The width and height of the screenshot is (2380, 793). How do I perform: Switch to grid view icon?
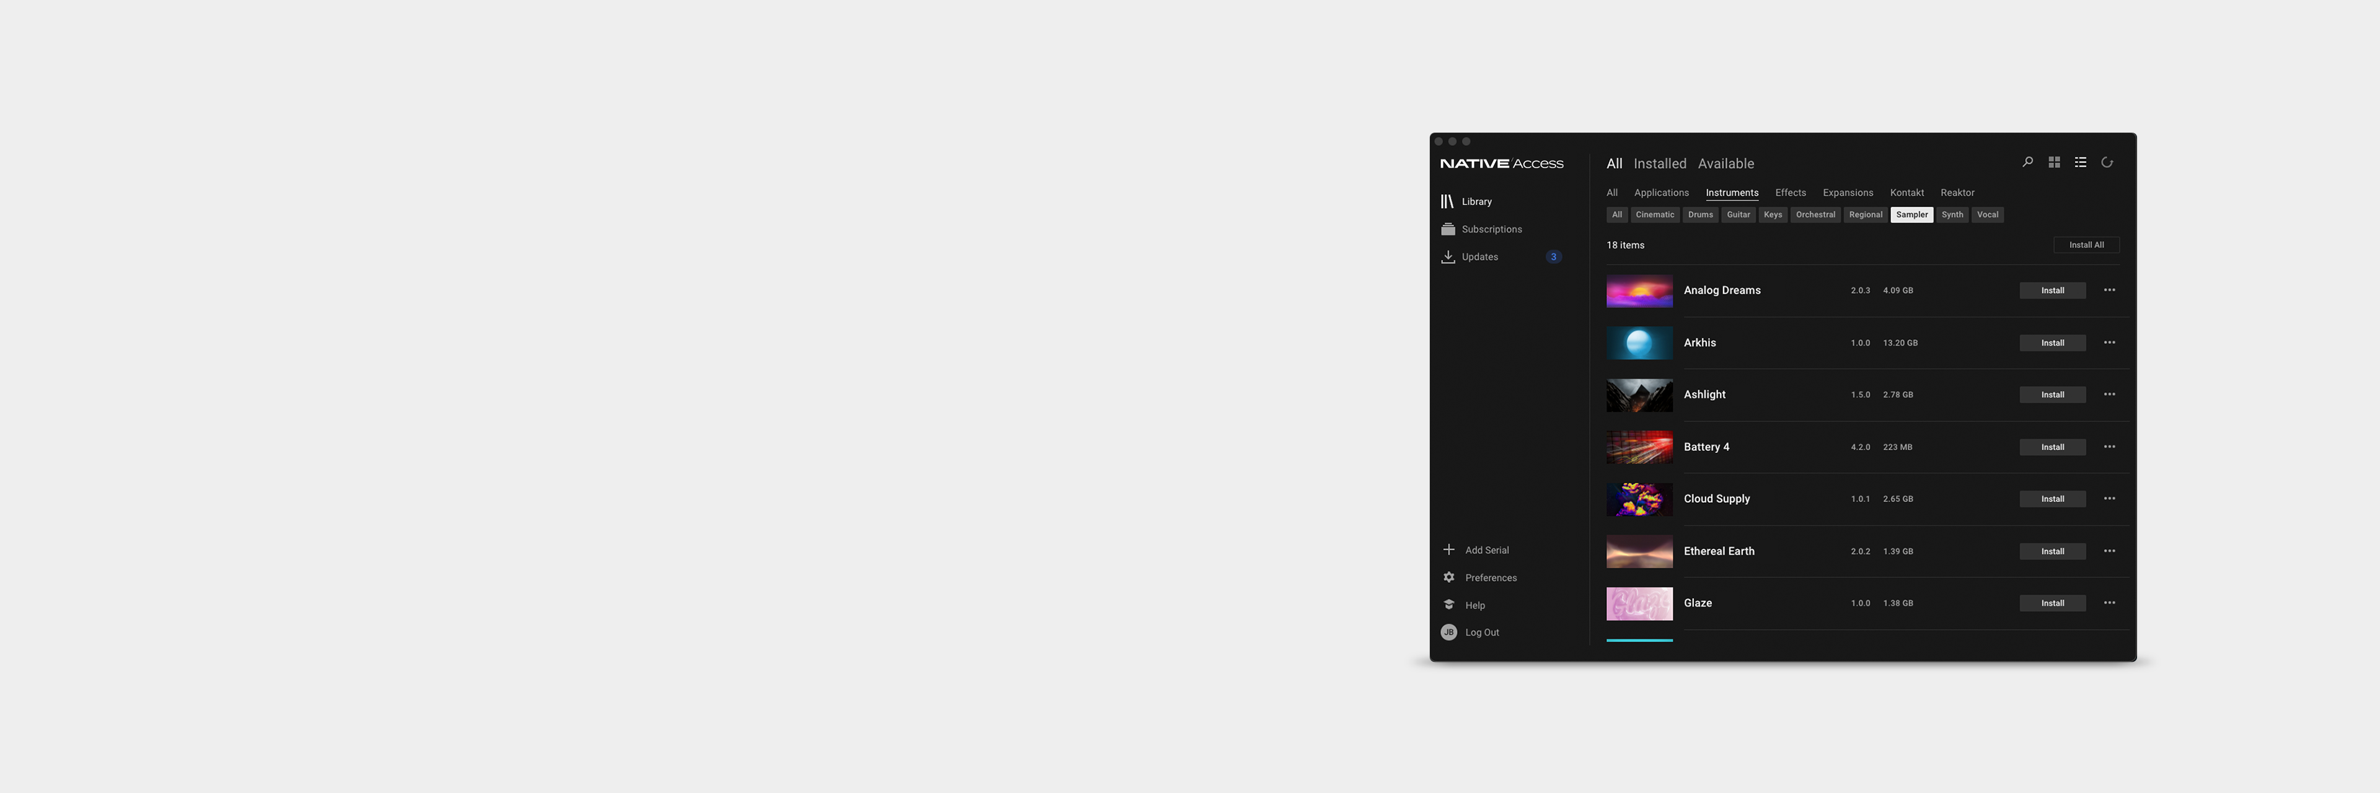(x=2054, y=162)
